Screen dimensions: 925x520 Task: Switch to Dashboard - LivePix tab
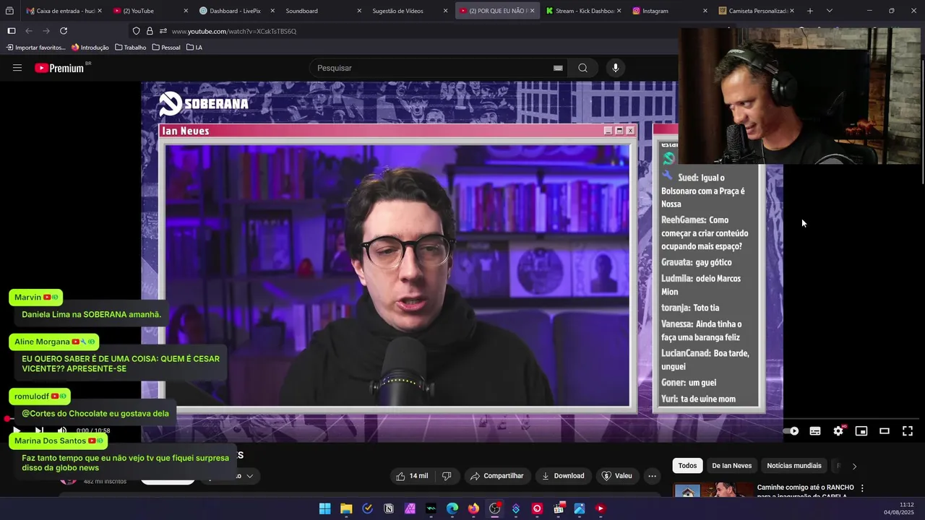tap(236, 11)
